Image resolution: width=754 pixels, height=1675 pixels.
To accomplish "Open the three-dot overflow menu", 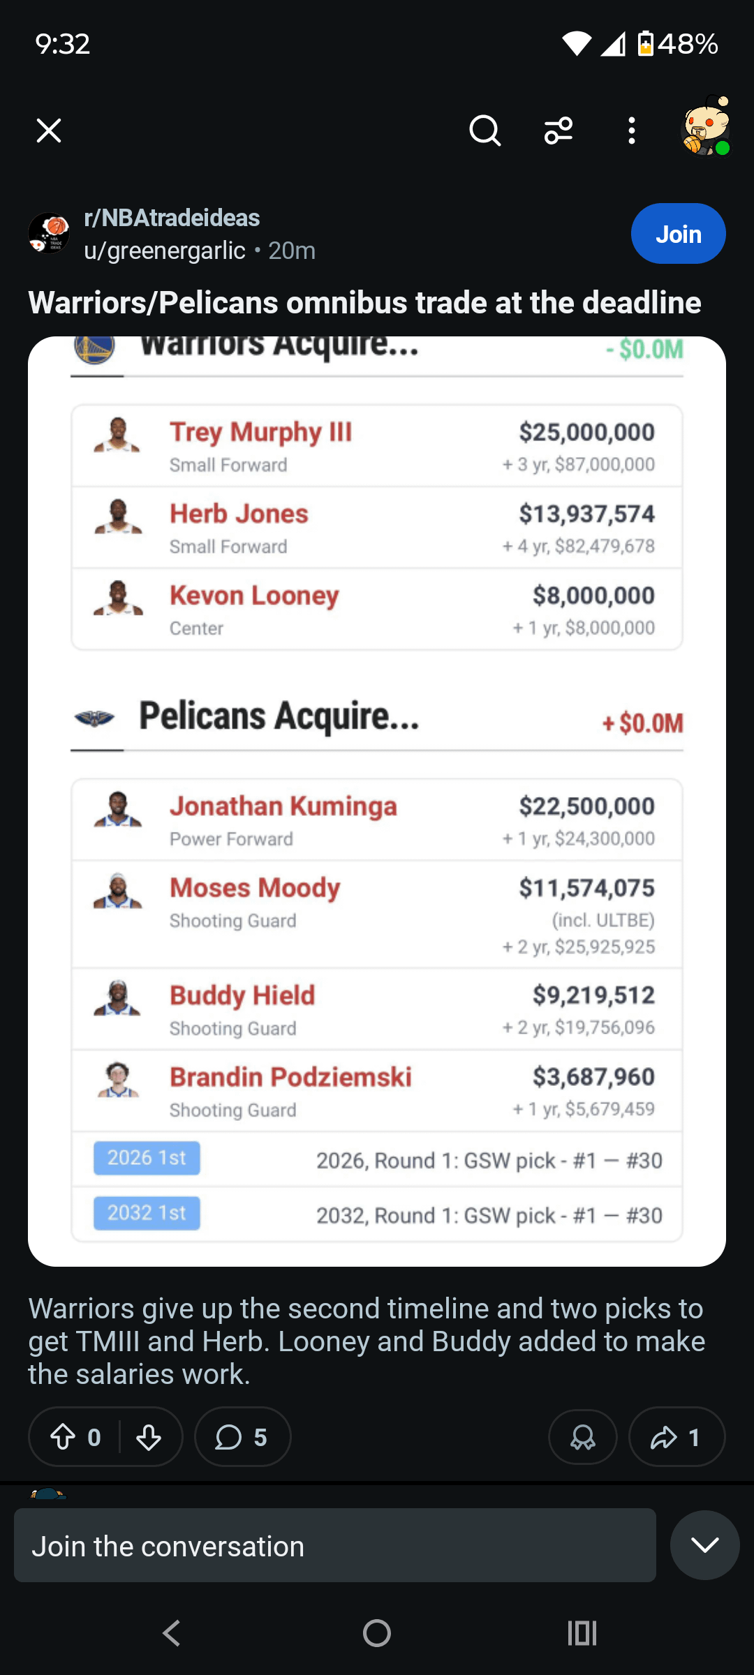I will click(x=632, y=131).
